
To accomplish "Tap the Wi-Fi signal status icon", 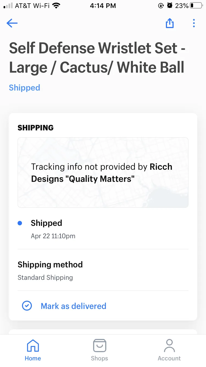I will tap(56, 6).
